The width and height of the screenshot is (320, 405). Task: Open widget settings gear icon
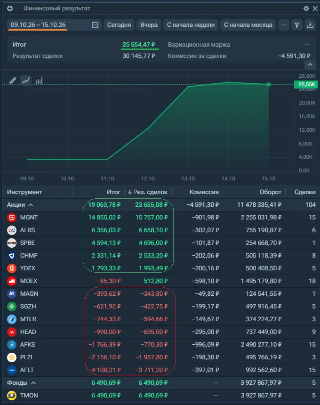click(x=306, y=8)
